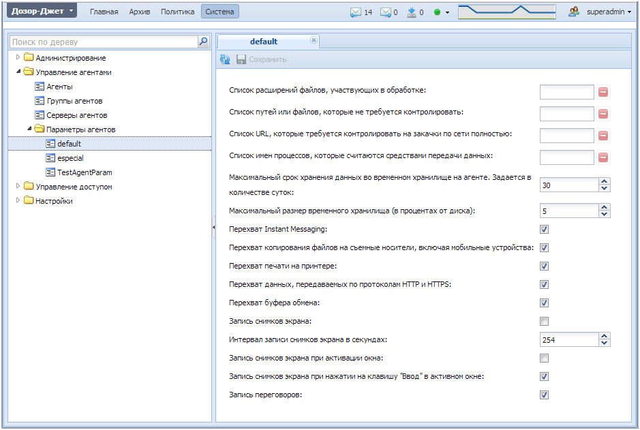The image size is (640, 430).
Task: Select the especial parameter set in tree
Action: click(70, 158)
